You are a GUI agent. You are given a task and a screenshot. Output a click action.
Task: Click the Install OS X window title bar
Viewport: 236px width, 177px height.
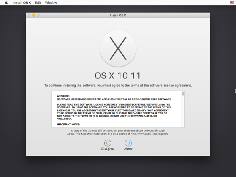[x=118, y=15]
